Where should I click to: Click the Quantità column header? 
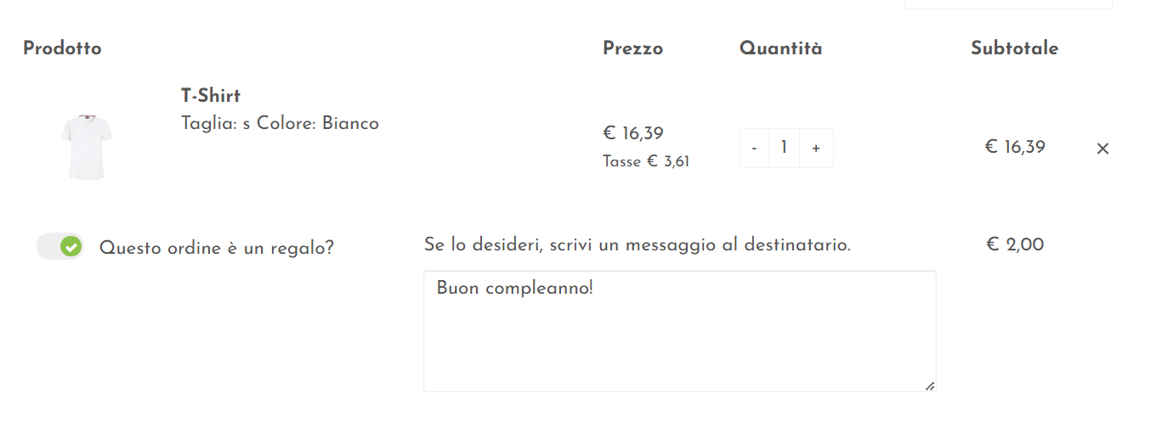coord(780,48)
